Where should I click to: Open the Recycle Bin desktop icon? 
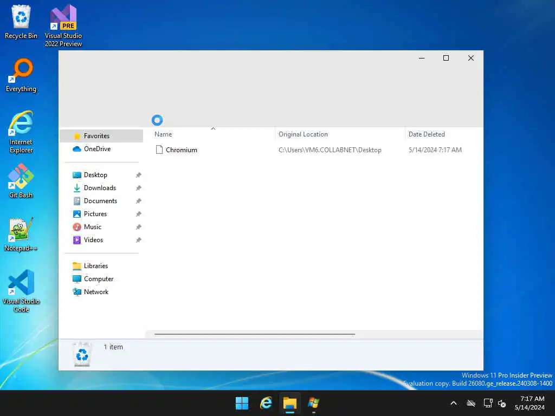coord(21,22)
